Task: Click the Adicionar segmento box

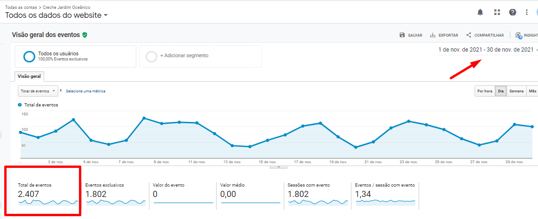Action: coord(201,56)
